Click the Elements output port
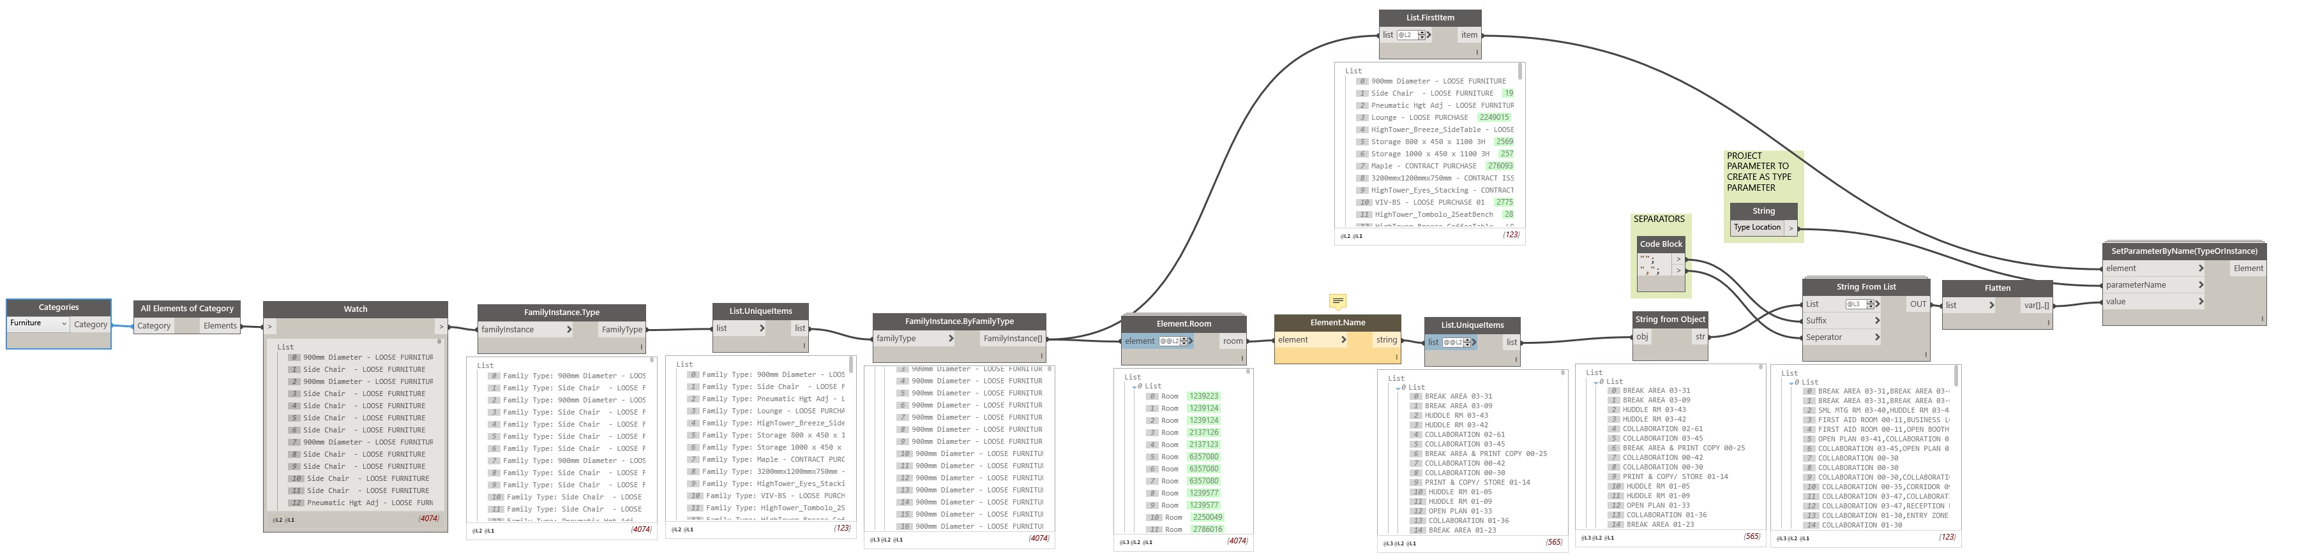This screenshot has width=2306, height=560. [220, 326]
